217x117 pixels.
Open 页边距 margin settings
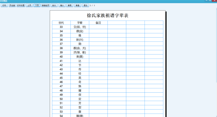coord(12,6)
